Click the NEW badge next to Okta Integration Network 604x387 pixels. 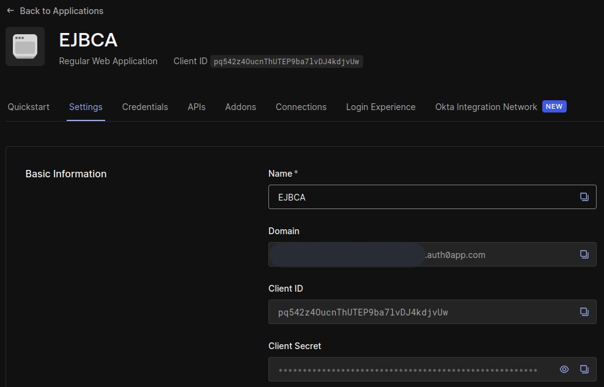click(554, 106)
